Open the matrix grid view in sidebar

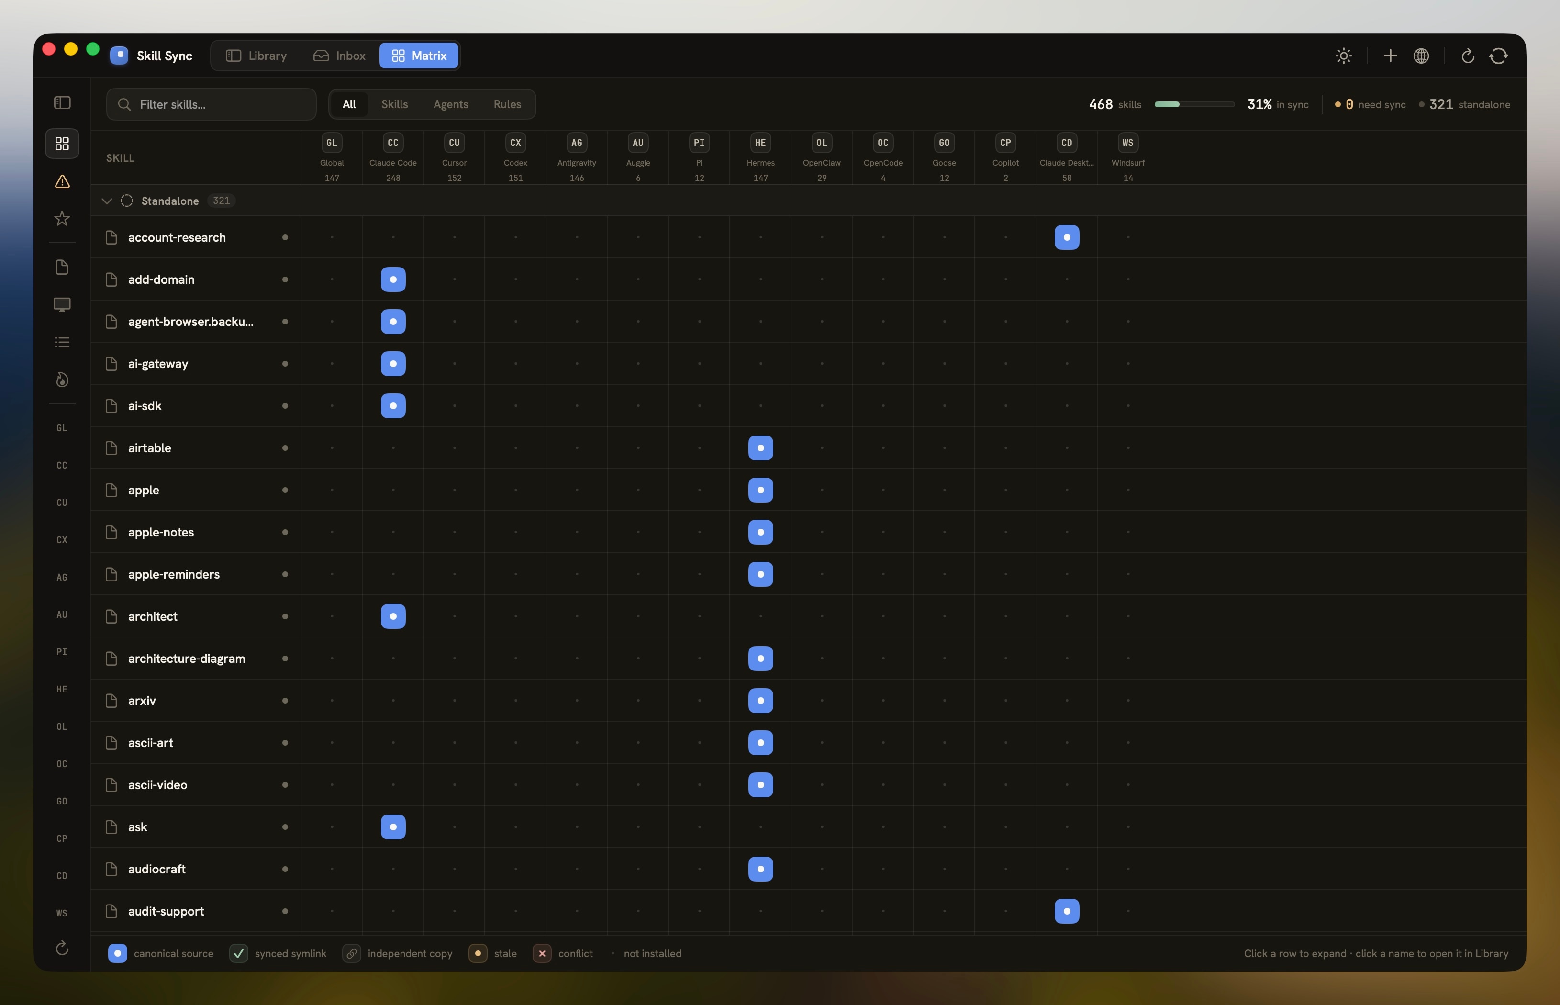pyautogui.click(x=62, y=144)
